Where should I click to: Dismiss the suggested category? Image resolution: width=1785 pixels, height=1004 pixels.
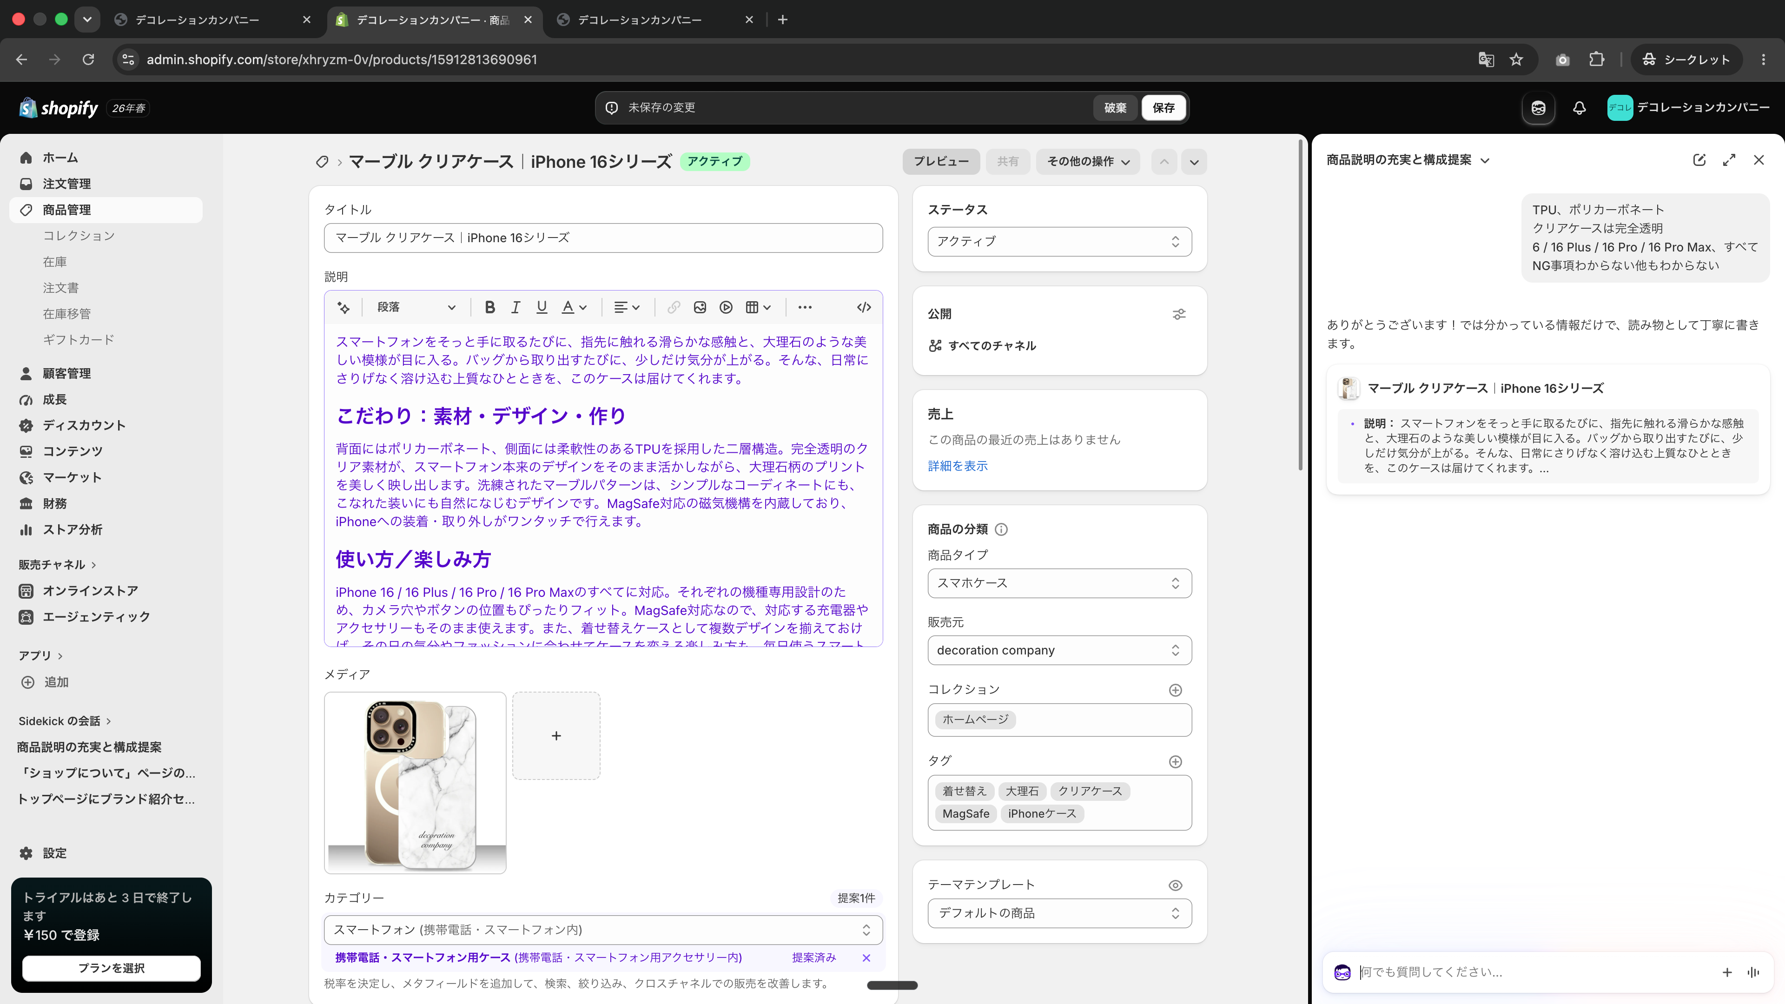click(x=866, y=958)
